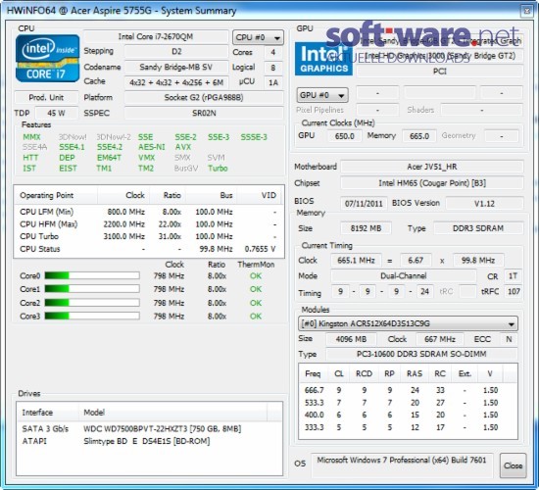
Task: Click the PC3-10600 DDR3 SDRAM SO-DIMM field
Action: 421,354
